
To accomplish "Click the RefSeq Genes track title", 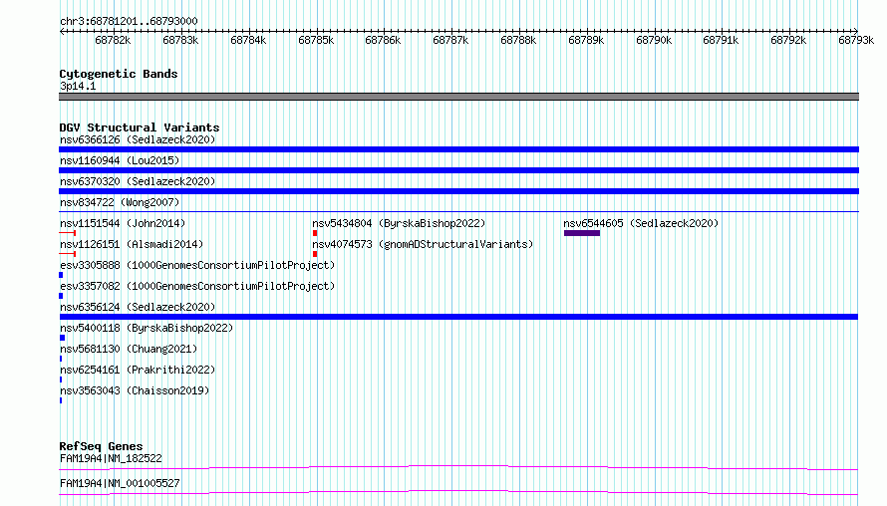I will [101, 446].
